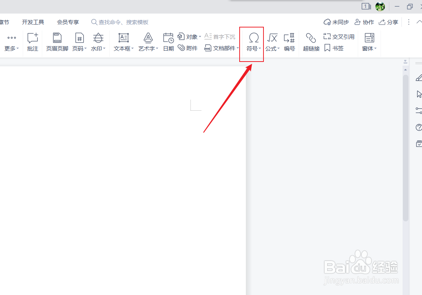Insert a 公式 formula
The width and height of the screenshot is (422, 295).
pyautogui.click(x=272, y=42)
